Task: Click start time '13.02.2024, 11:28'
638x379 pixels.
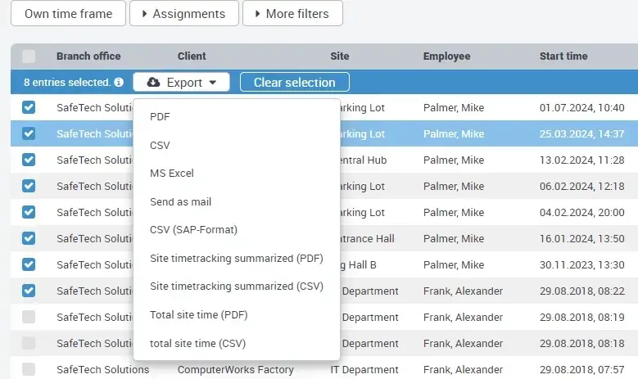Action: click(x=581, y=160)
